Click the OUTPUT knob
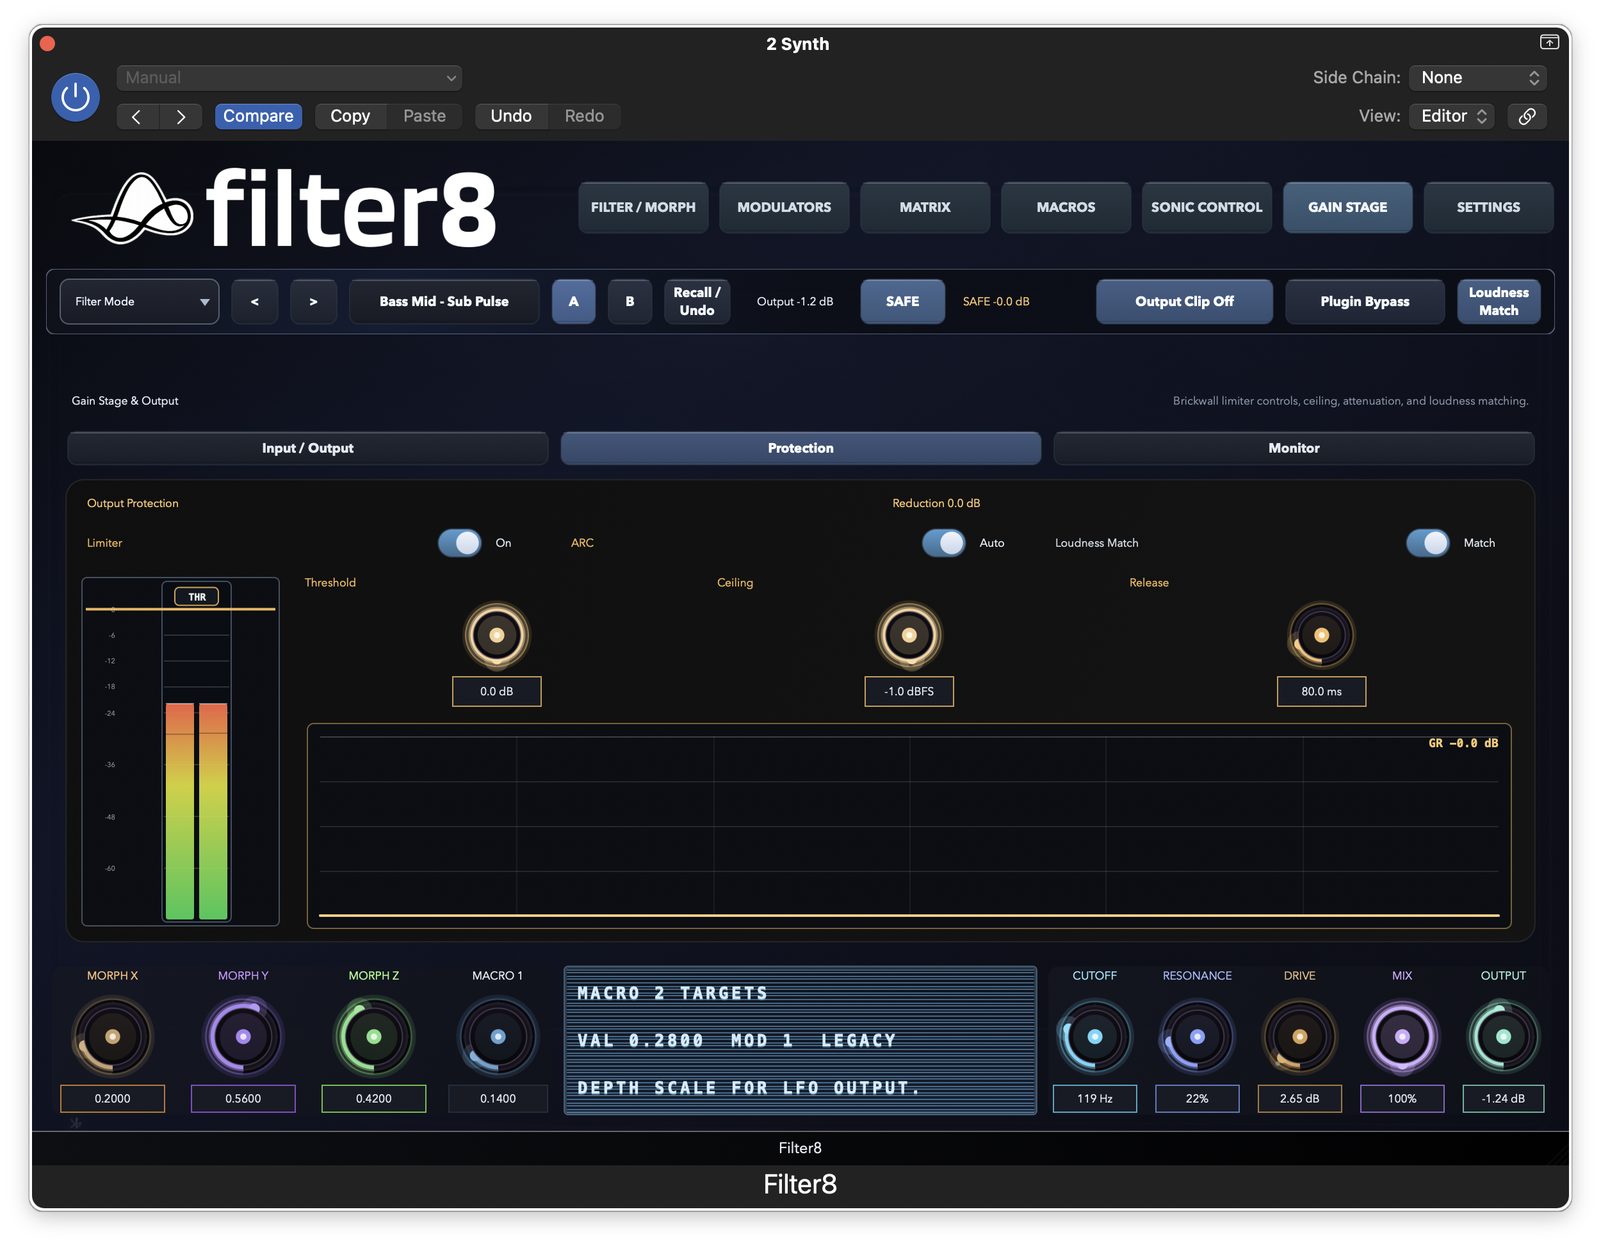Viewport: 1601px width, 1246px height. (x=1503, y=1037)
